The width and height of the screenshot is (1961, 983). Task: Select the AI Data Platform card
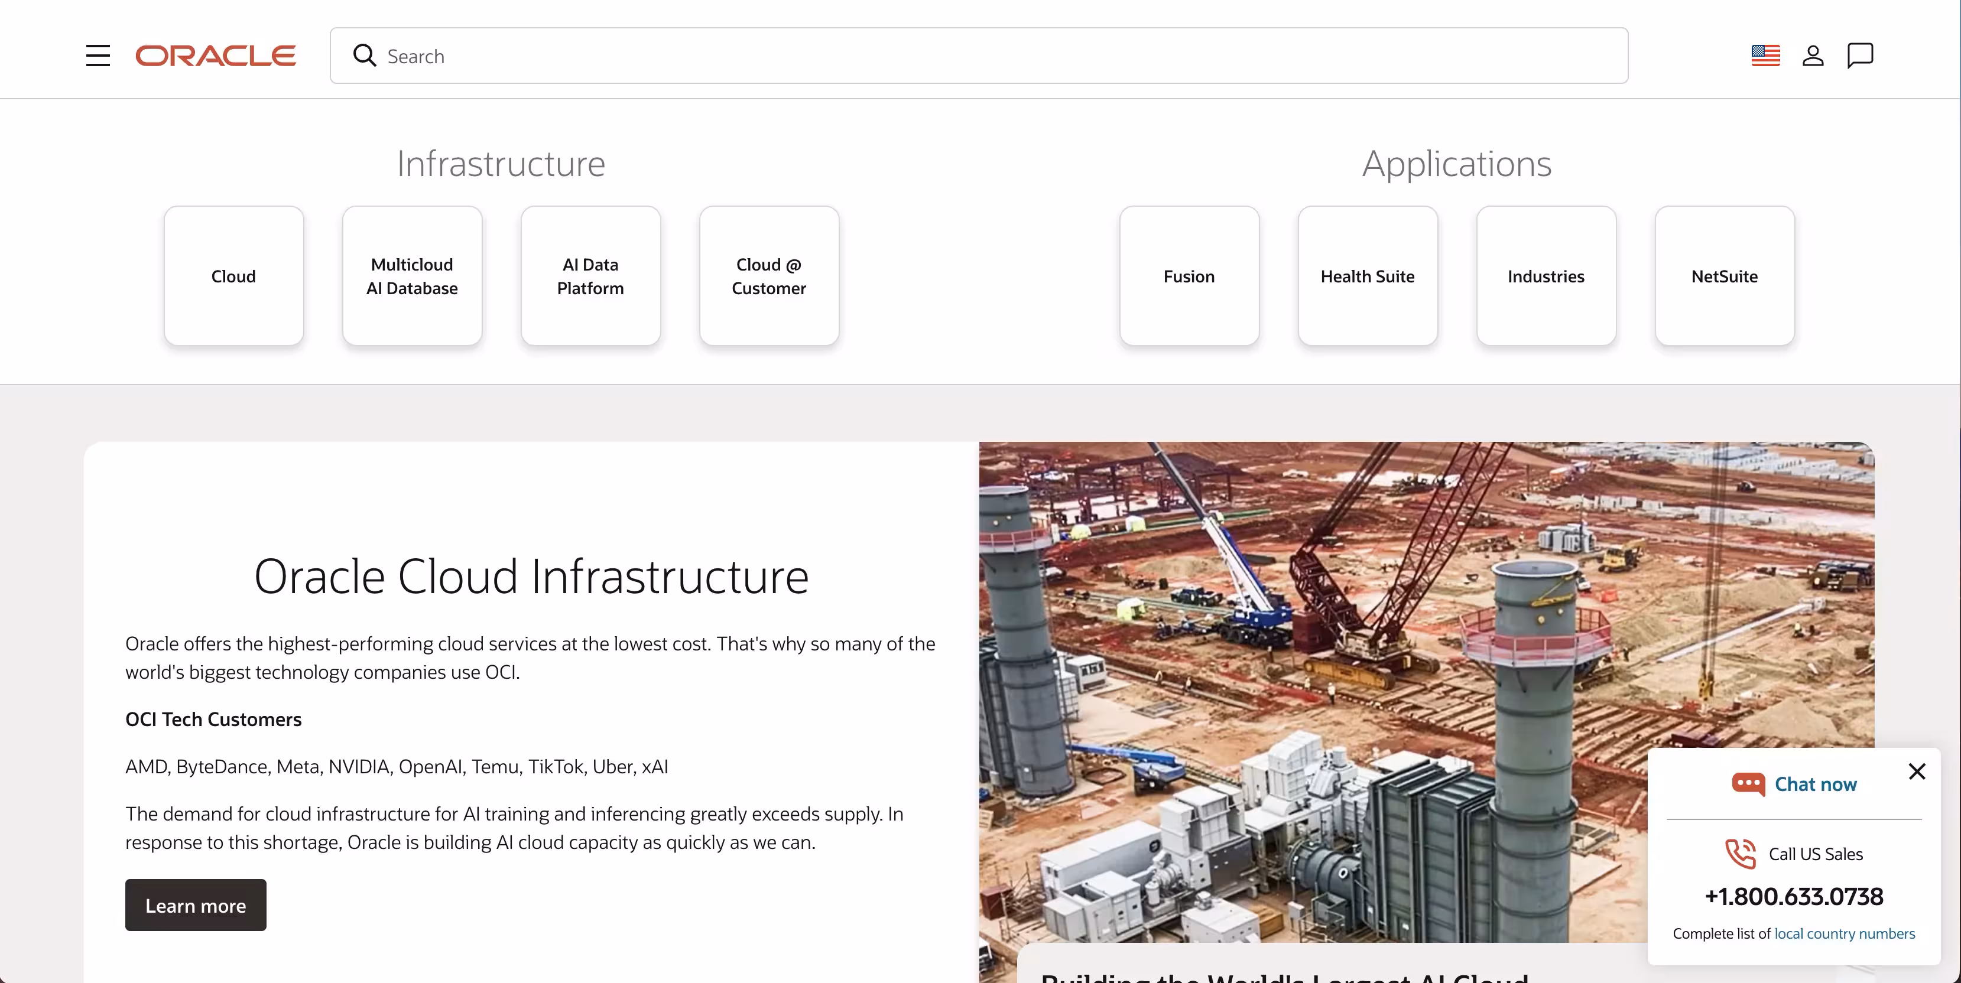tap(591, 276)
